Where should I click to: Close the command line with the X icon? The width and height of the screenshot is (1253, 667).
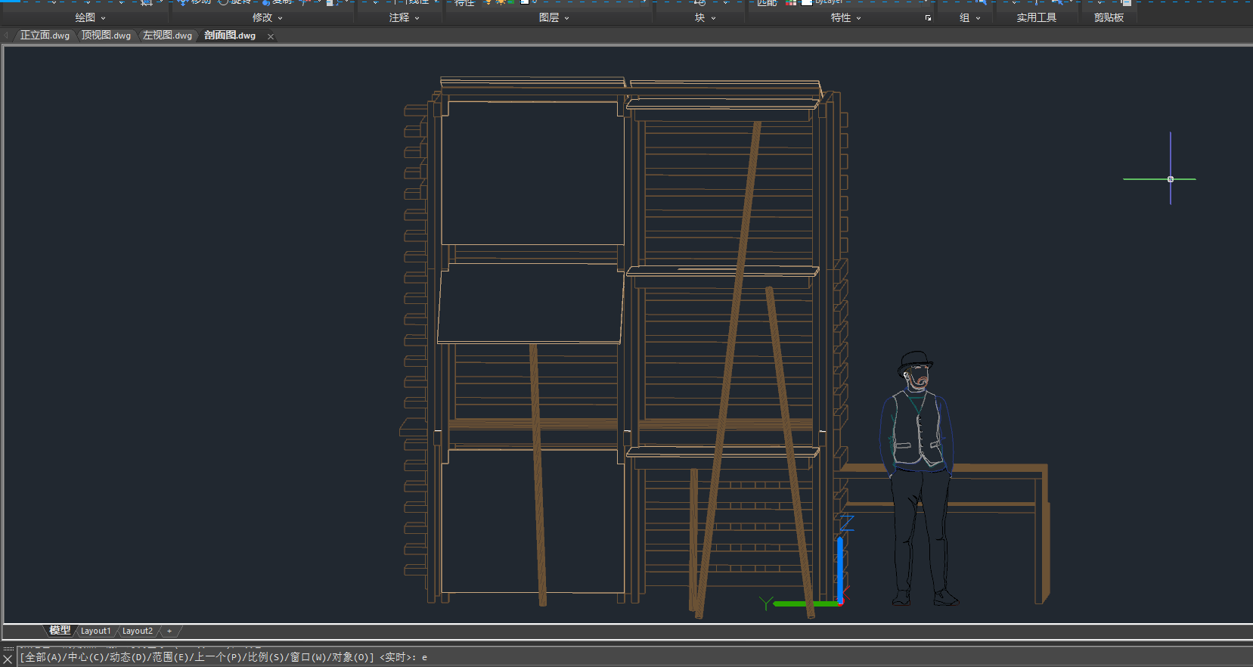click(x=8, y=659)
